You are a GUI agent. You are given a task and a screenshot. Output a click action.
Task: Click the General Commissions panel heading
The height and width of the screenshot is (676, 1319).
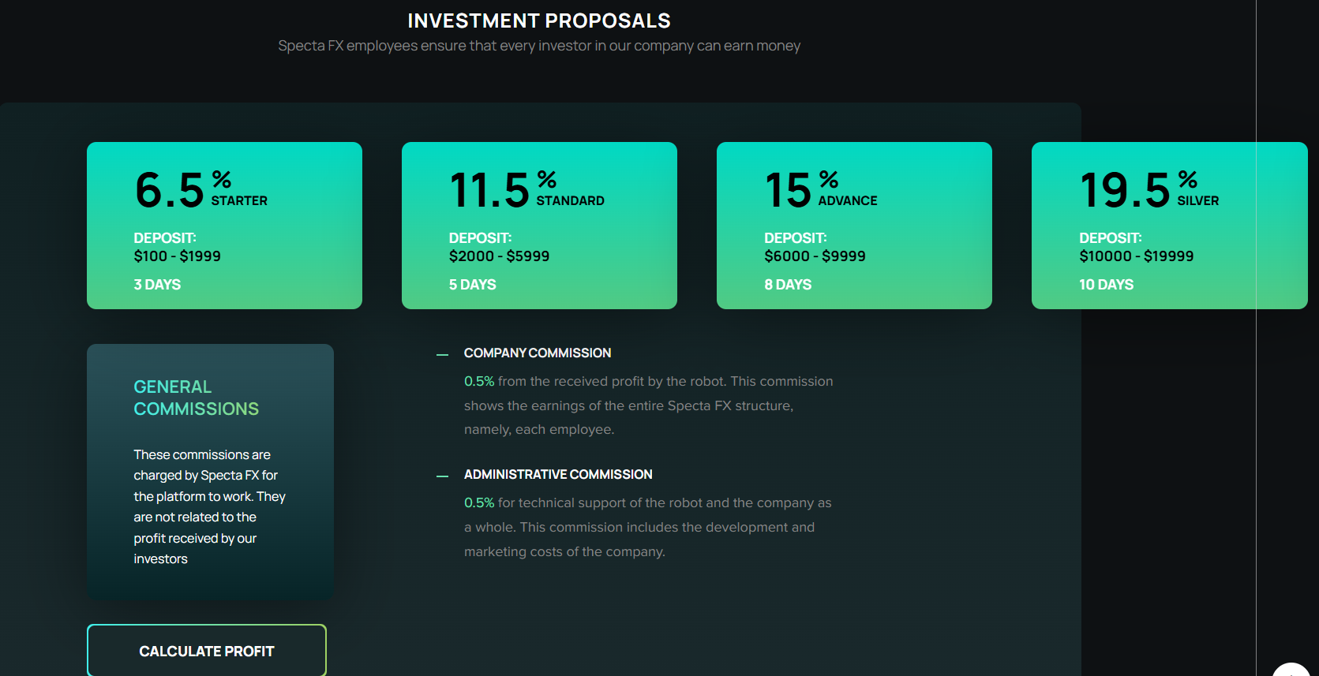point(196,398)
